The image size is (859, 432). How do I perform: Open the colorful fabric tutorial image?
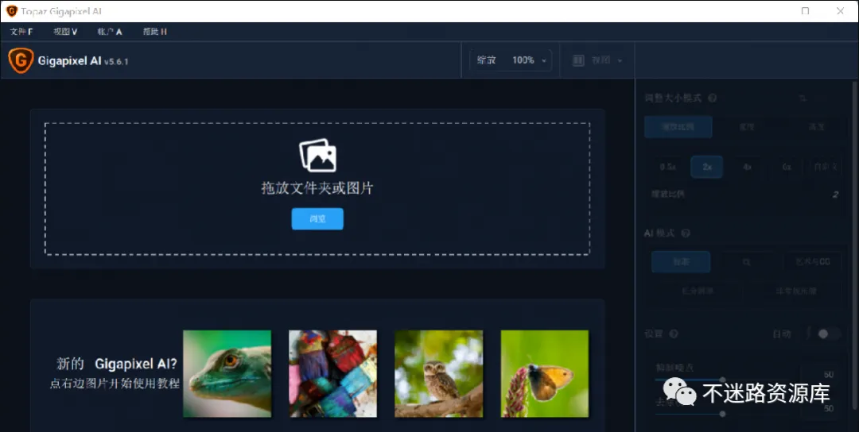pos(332,373)
